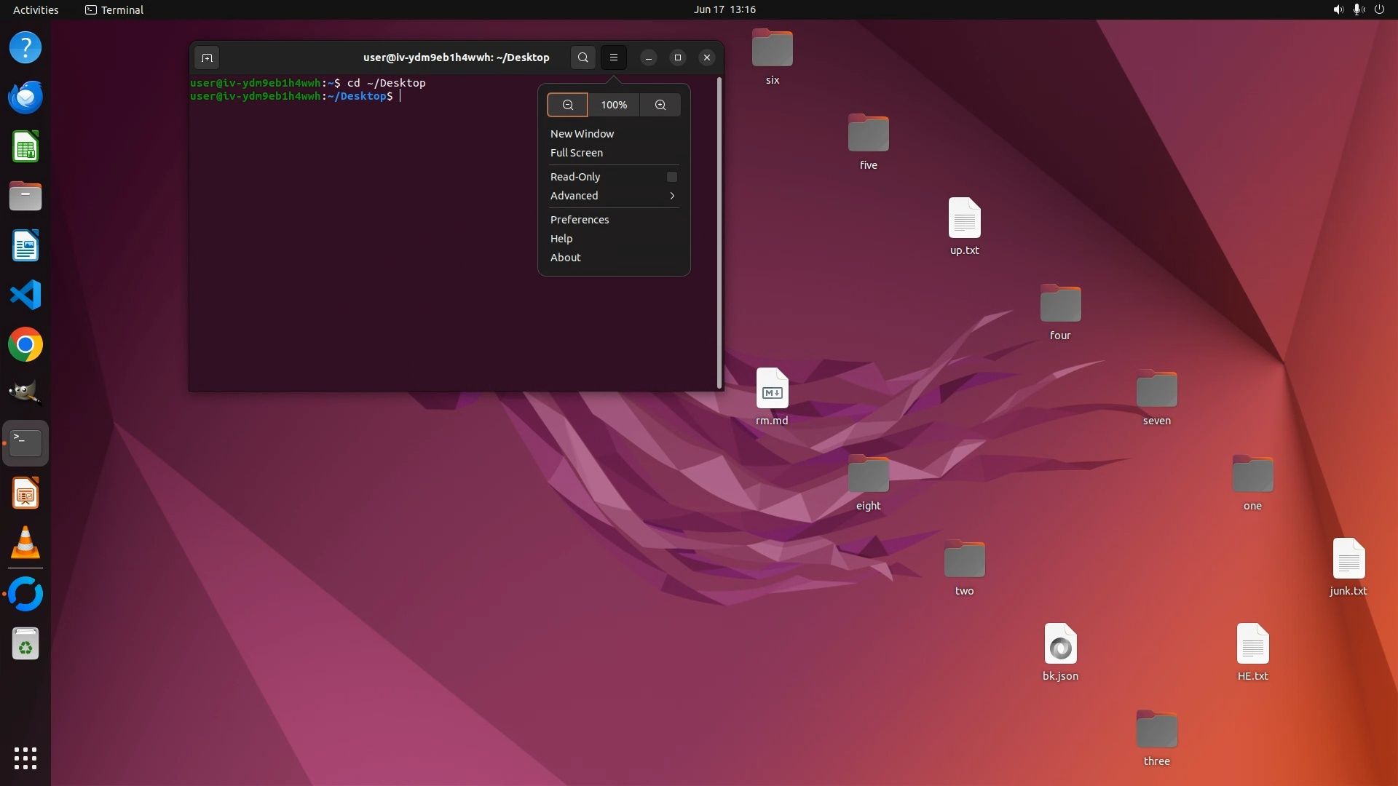Open Visual Studio Code from the dock

pyautogui.click(x=25, y=295)
